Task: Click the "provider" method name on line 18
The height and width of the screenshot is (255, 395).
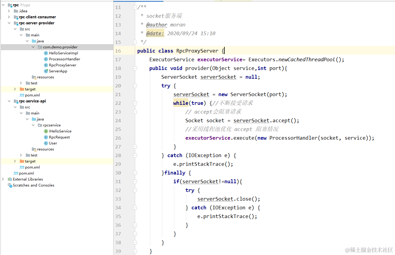Action: click(x=197, y=68)
